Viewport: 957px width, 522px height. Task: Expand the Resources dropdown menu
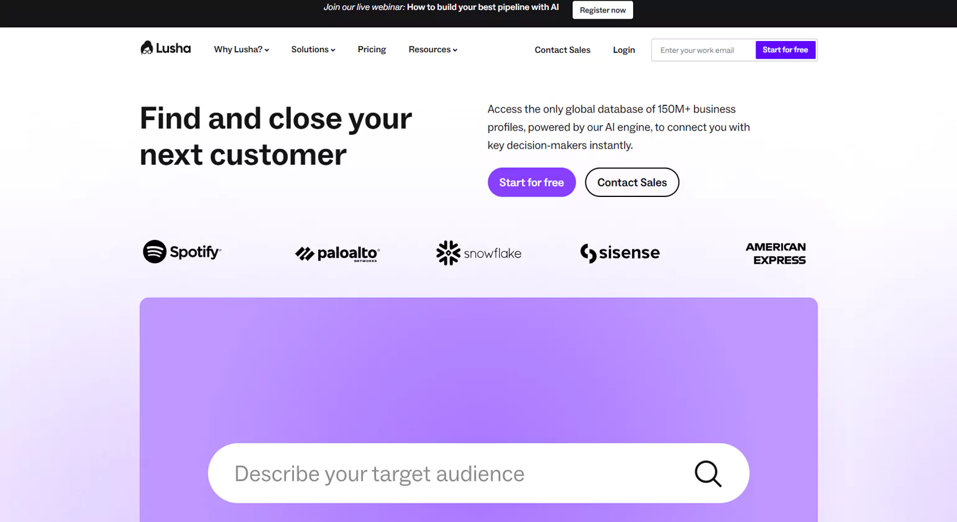433,50
